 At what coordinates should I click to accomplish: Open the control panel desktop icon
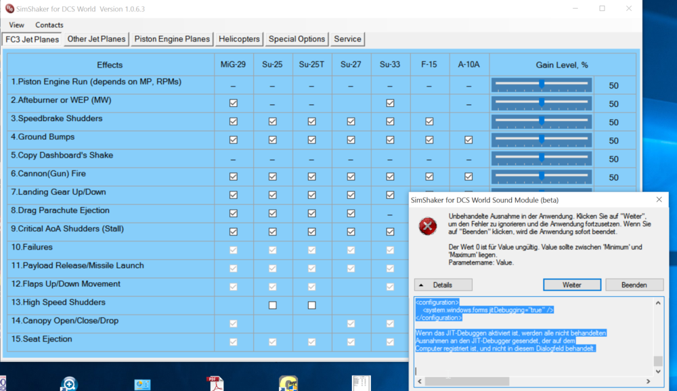pos(142,384)
